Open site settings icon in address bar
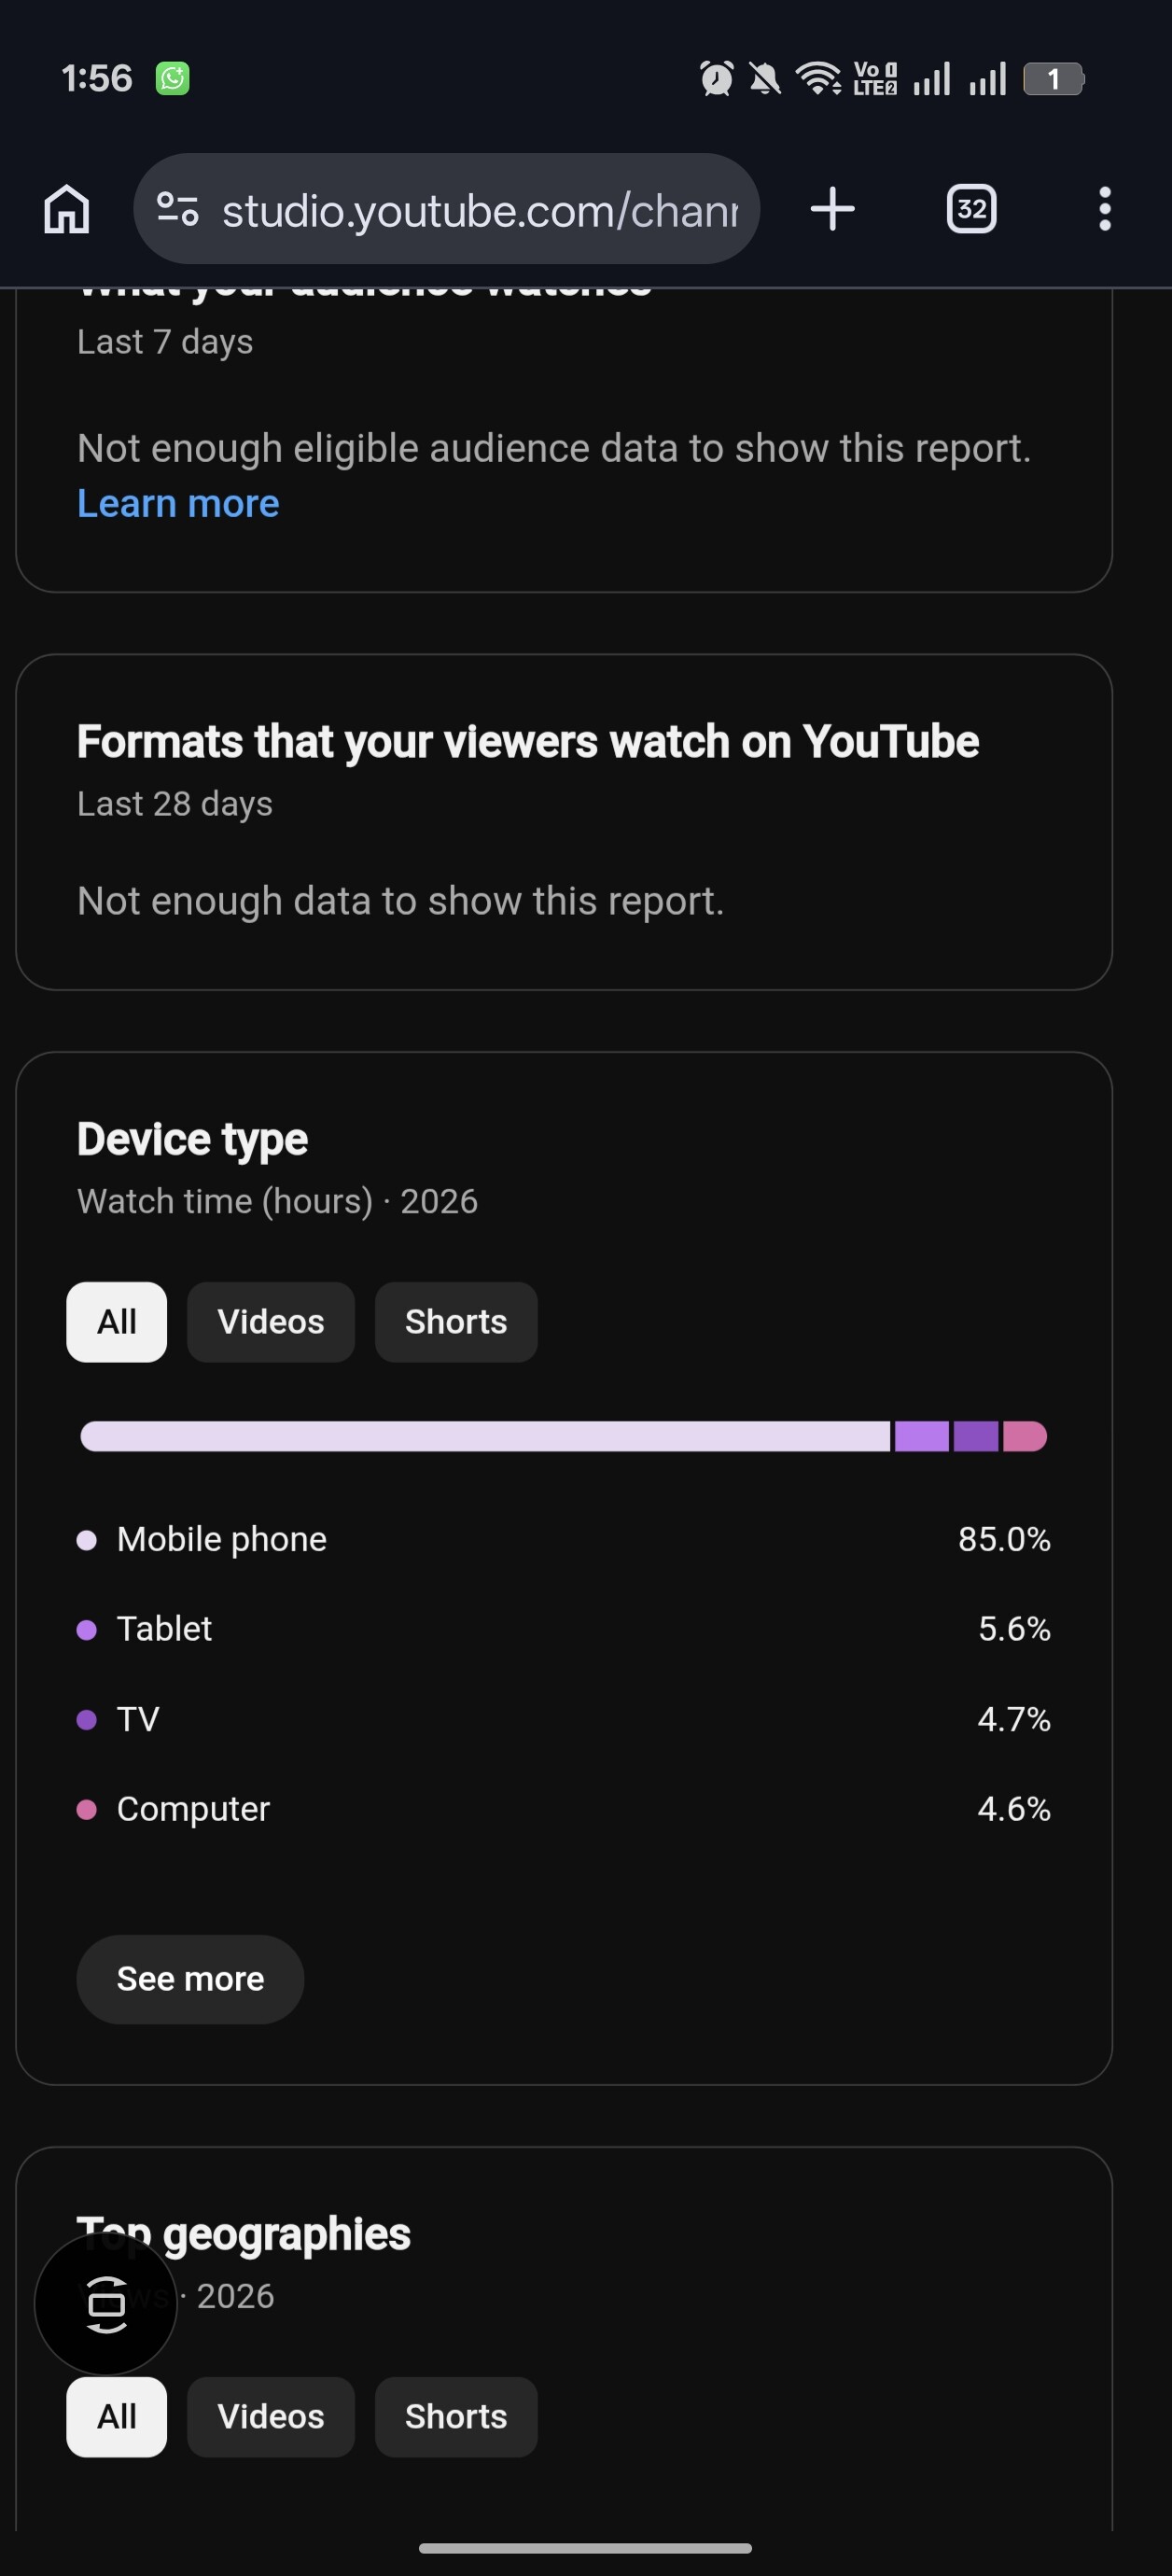Viewport: 1172px width, 2576px height. [178, 209]
